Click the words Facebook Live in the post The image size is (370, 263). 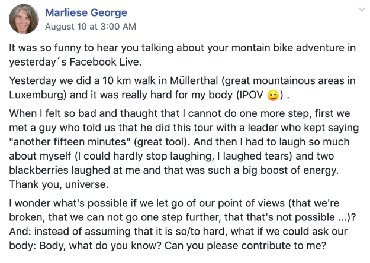pos(105,62)
